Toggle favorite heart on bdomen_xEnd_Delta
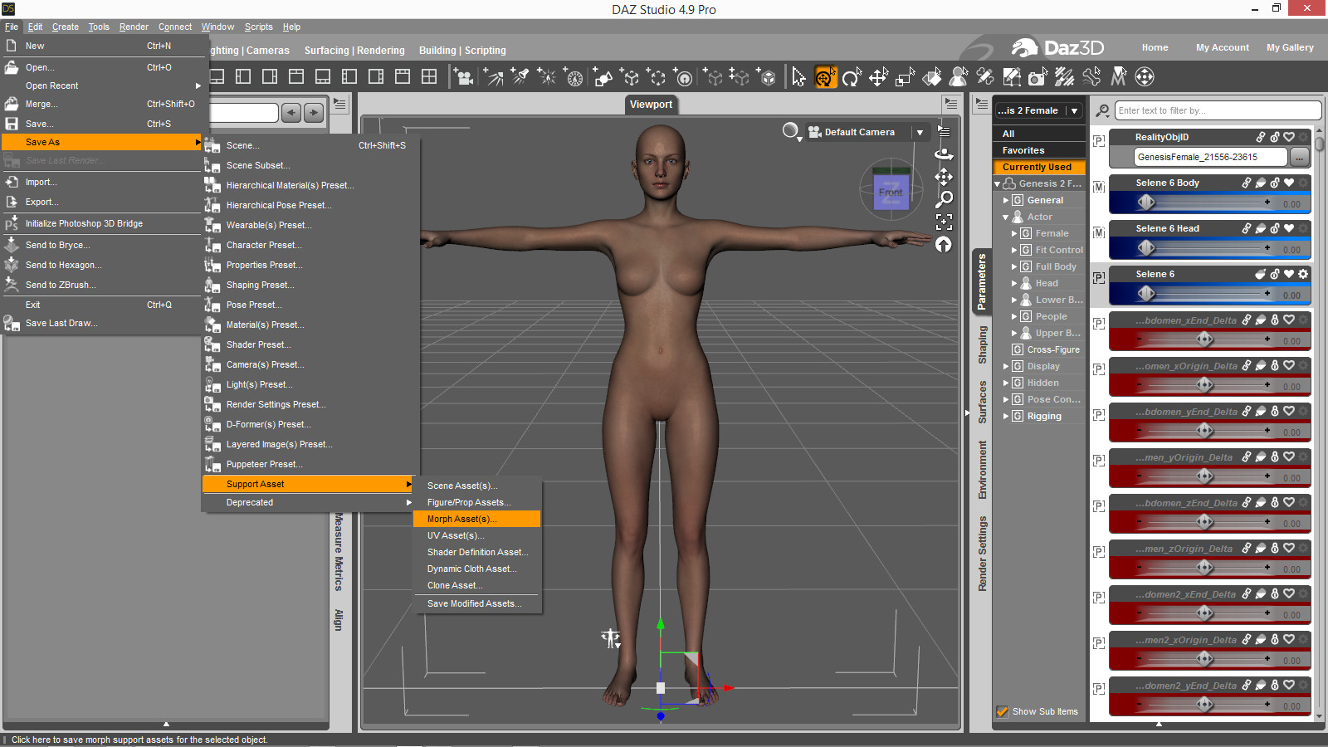The image size is (1328, 747). [x=1289, y=320]
